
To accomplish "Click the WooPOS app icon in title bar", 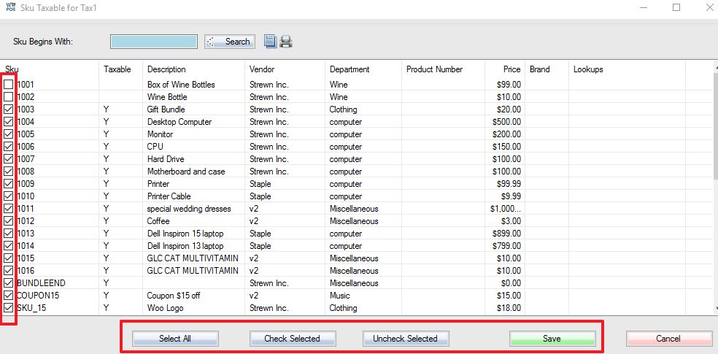I will 10,7.
